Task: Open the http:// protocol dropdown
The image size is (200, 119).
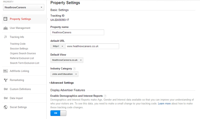Action: coord(58,46)
